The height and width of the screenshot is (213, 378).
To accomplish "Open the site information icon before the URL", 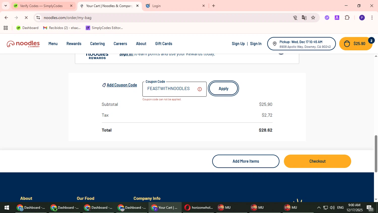I will (x=38, y=18).
